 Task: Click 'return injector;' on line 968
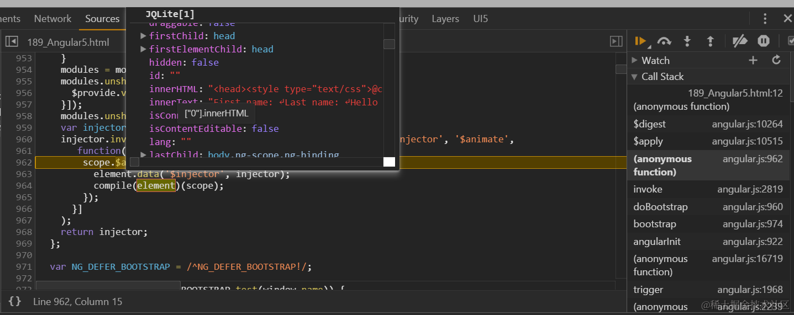tap(104, 232)
